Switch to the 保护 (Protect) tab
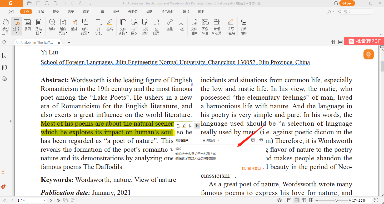Viewport: 384px width, 204px height. 86,12
